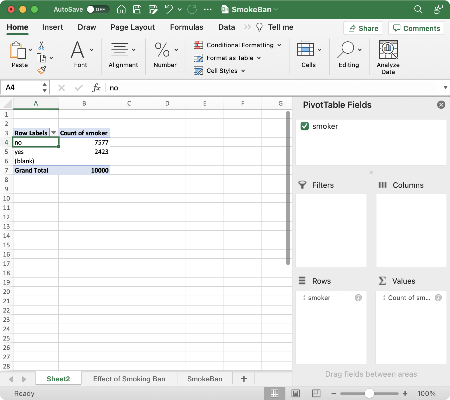
Task: Open the Copy options arrow
Action: click(51, 58)
